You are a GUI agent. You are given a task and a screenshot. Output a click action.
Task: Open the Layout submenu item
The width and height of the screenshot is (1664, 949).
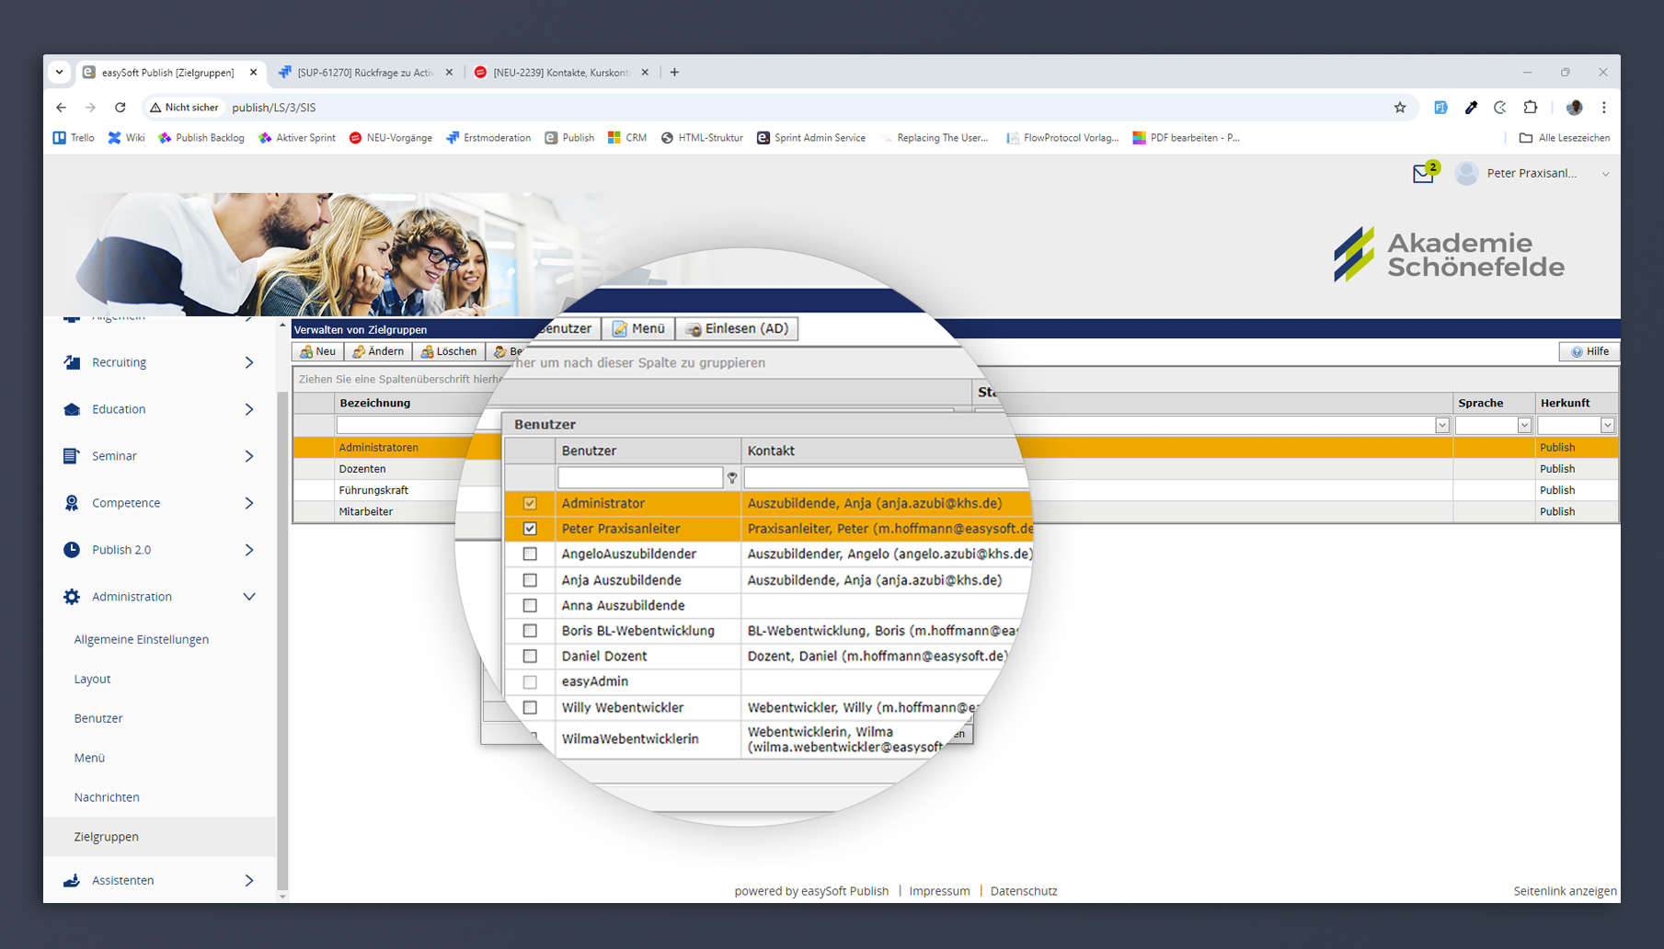tap(92, 679)
